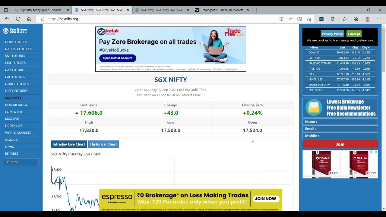
Task: Open DOW 30 in indices table
Action: point(314,52)
